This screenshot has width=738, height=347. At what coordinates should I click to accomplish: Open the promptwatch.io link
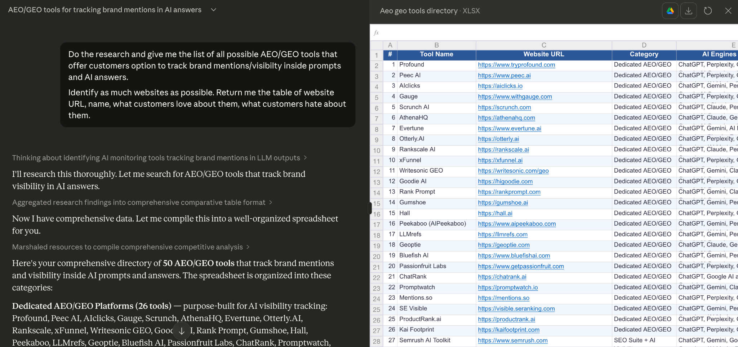point(508,288)
